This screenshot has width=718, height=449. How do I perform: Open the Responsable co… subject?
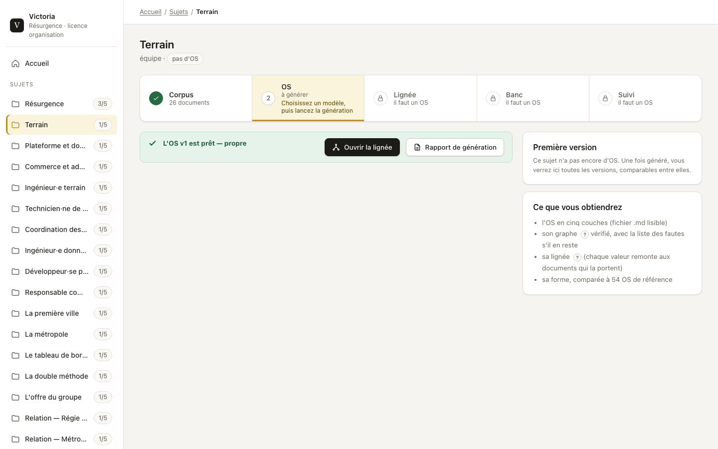(x=61, y=292)
